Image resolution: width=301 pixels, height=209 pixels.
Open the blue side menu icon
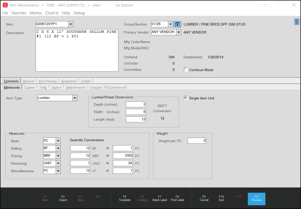[296, 22]
